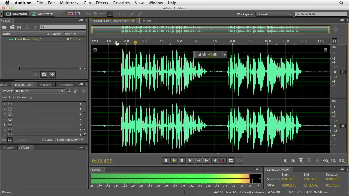
Task: Toggle loop playback in the Files panel
Action: coord(44,74)
